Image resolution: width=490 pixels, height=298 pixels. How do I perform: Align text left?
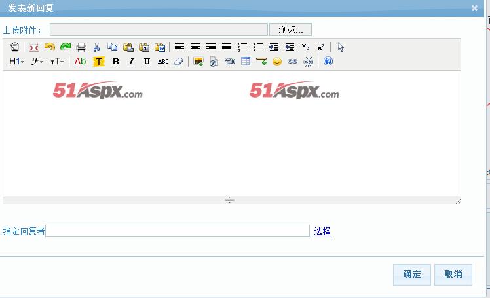(x=179, y=47)
